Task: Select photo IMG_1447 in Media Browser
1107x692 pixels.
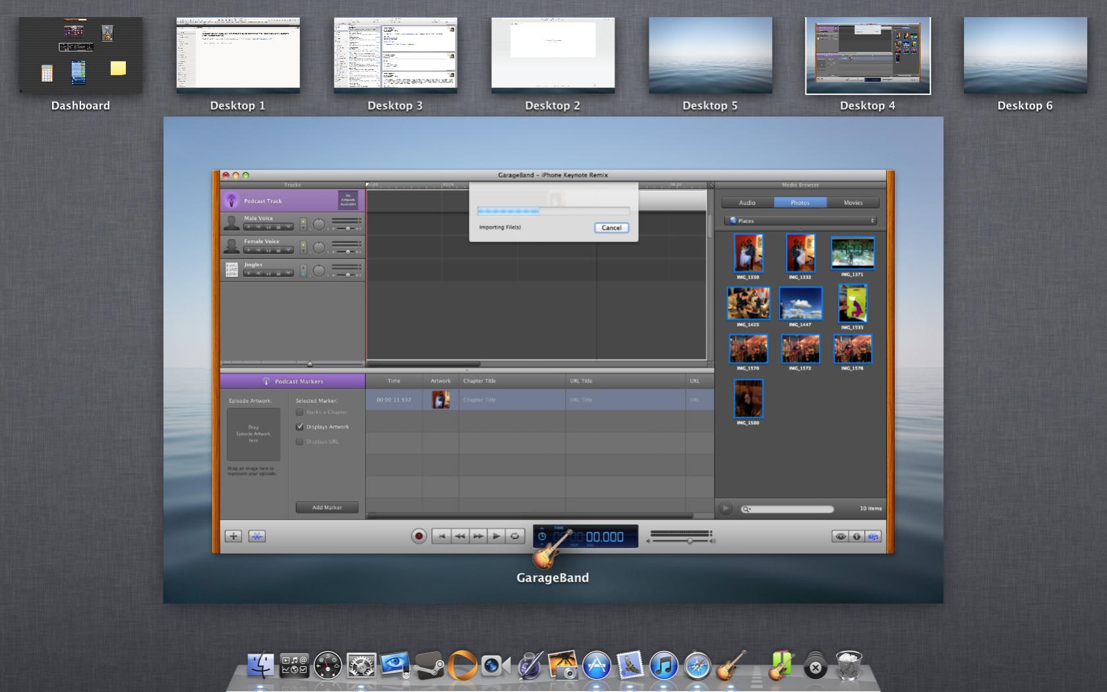Action: click(800, 303)
